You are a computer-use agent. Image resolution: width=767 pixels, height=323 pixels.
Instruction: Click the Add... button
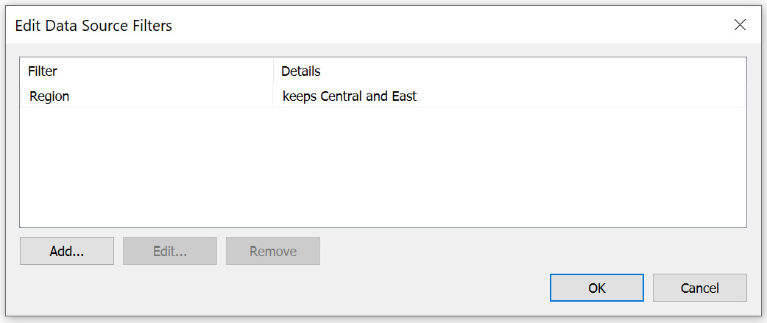coord(67,251)
